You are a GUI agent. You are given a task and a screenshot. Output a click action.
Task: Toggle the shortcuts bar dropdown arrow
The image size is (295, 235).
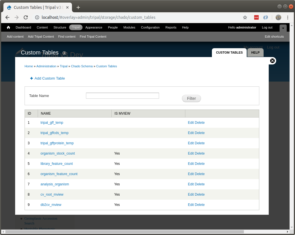pos(283,28)
